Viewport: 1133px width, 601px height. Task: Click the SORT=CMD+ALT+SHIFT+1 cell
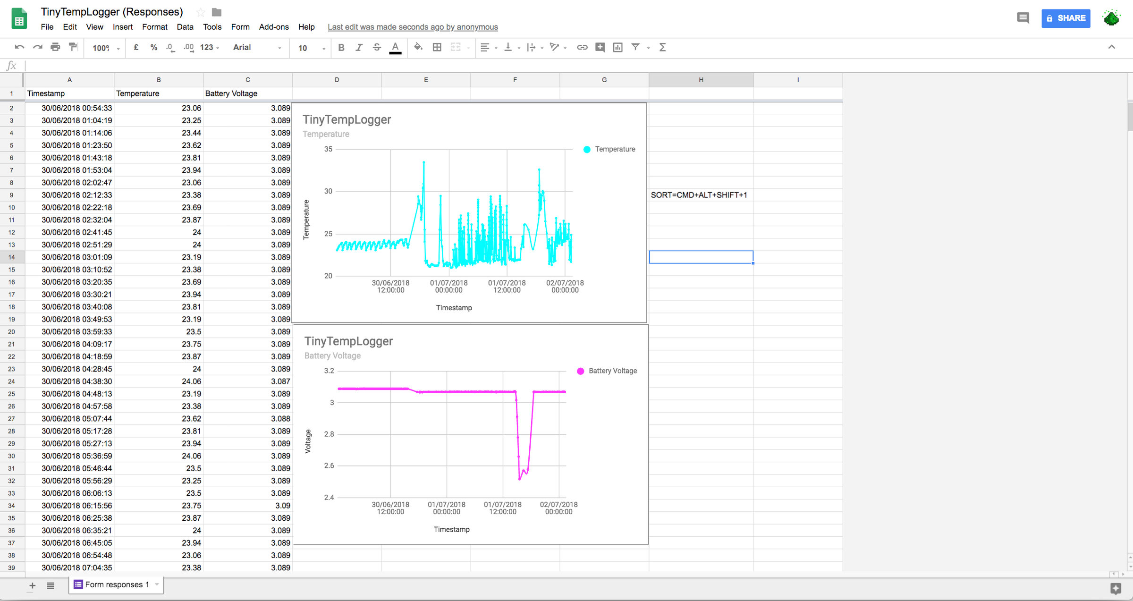pyautogui.click(x=701, y=195)
